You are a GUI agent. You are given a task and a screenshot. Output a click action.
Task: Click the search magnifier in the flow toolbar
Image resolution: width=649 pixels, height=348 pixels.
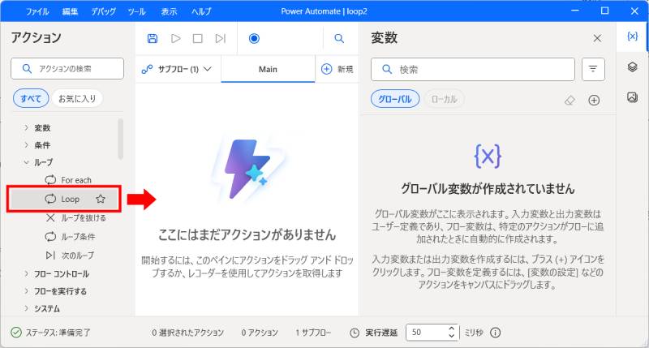[x=339, y=38]
